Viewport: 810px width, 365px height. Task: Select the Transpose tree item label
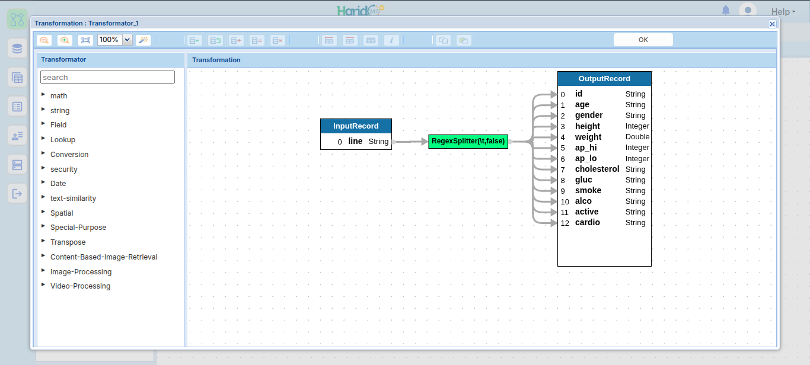pyautogui.click(x=68, y=242)
